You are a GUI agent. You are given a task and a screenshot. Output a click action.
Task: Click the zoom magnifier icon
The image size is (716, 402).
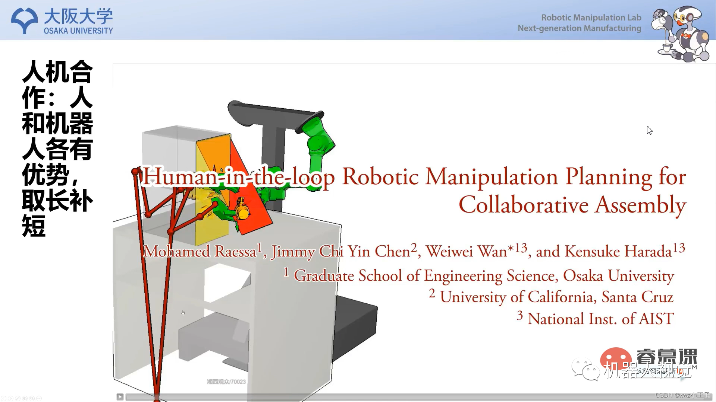coord(32,398)
